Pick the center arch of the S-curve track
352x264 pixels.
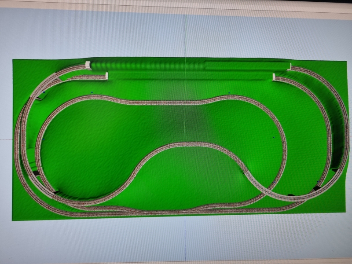point(189,144)
